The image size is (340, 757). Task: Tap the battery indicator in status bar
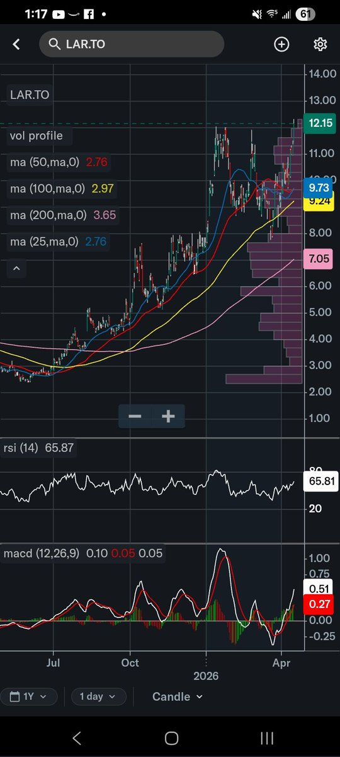tap(305, 13)
